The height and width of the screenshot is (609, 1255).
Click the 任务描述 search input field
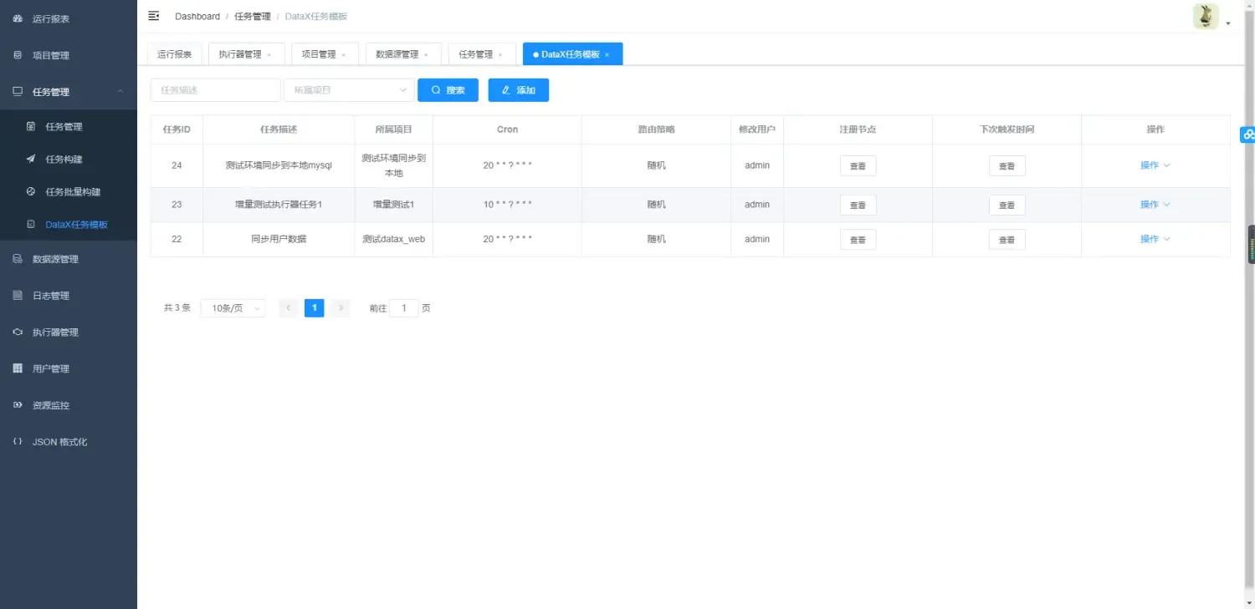(215, 89)
